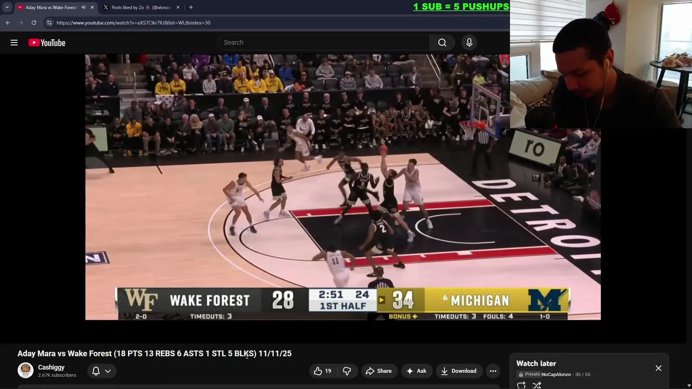Viewport: 692px width, 389px height.
Task: Expand the notification preferences chevron
Action: pyautogui.click(x=108, y=371)
